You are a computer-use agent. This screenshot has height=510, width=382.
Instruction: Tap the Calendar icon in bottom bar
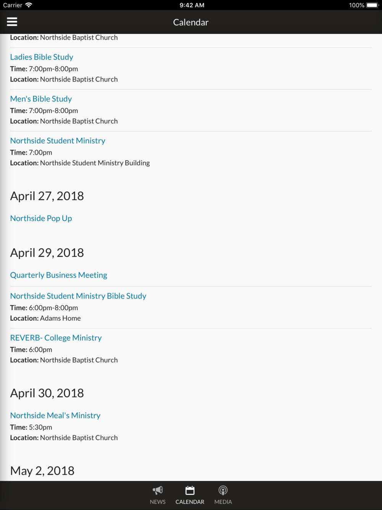click(190, 490)
